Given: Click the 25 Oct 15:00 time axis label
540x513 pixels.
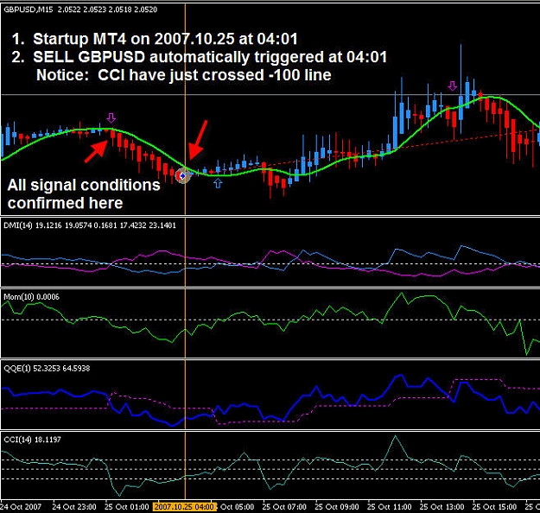Looking at the screenshot, I should click(x=494, y=507).
